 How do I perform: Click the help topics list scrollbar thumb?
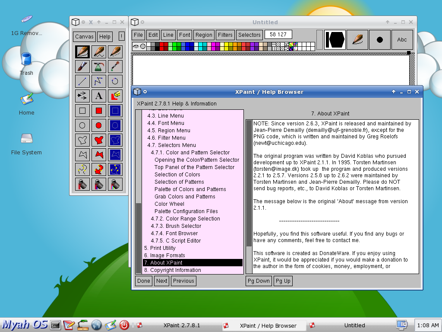(139, 237)
